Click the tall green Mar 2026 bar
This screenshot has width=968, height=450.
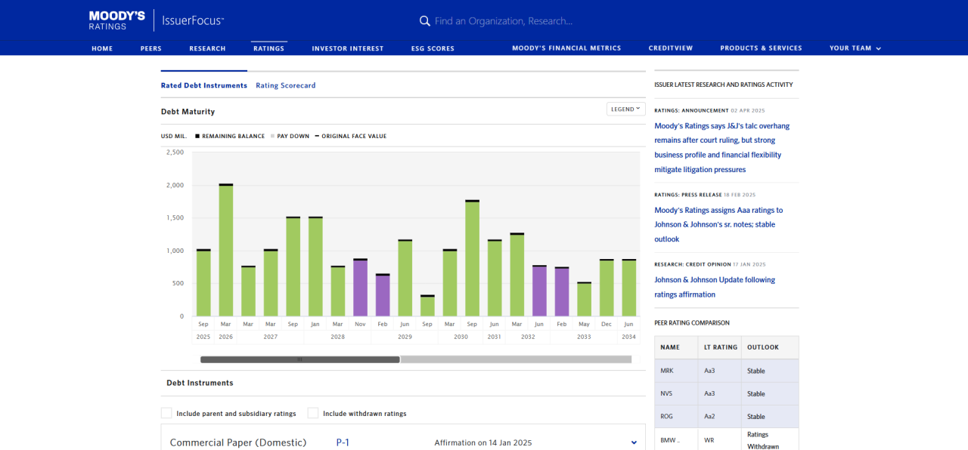point(225,249)
